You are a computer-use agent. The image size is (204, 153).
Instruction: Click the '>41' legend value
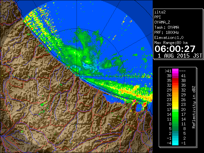(x=168, y=71)
